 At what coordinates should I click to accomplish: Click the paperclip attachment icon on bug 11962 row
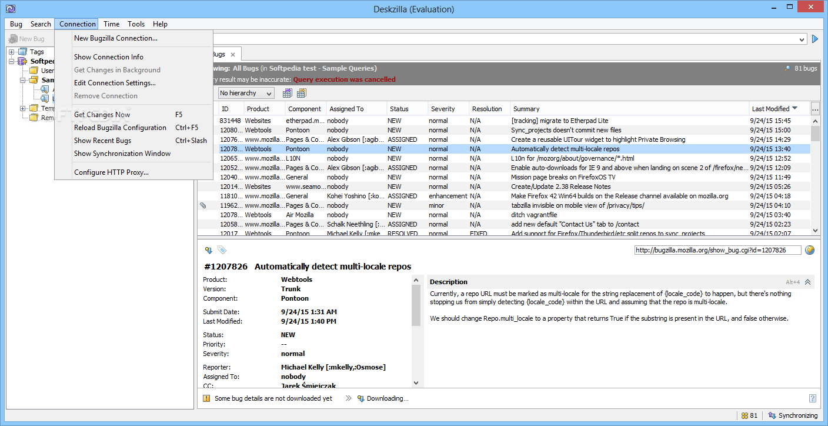203,205
